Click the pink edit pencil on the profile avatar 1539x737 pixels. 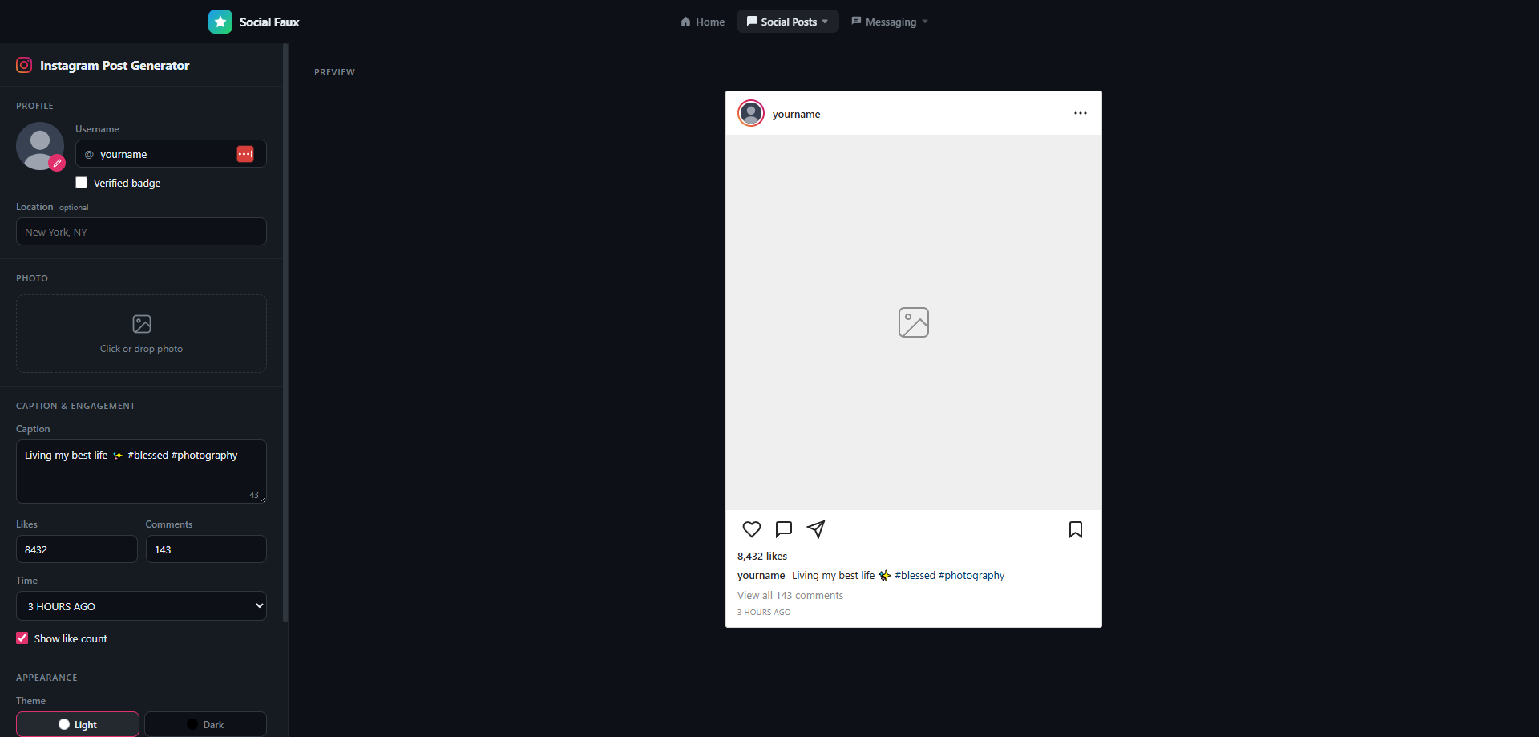57,163
